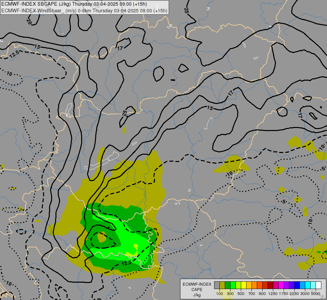The image size is (327, 300).
Task: Click the 12.5 label inside the green CAPE area
Action: click(x=127, y=263)
